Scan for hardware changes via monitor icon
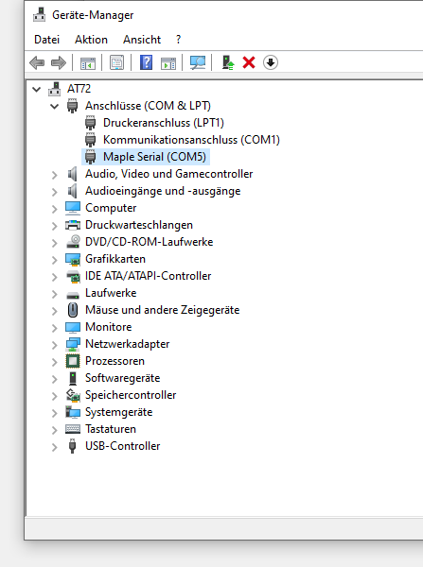This screenshot has height=567, width=423. [x=198, y=63]
